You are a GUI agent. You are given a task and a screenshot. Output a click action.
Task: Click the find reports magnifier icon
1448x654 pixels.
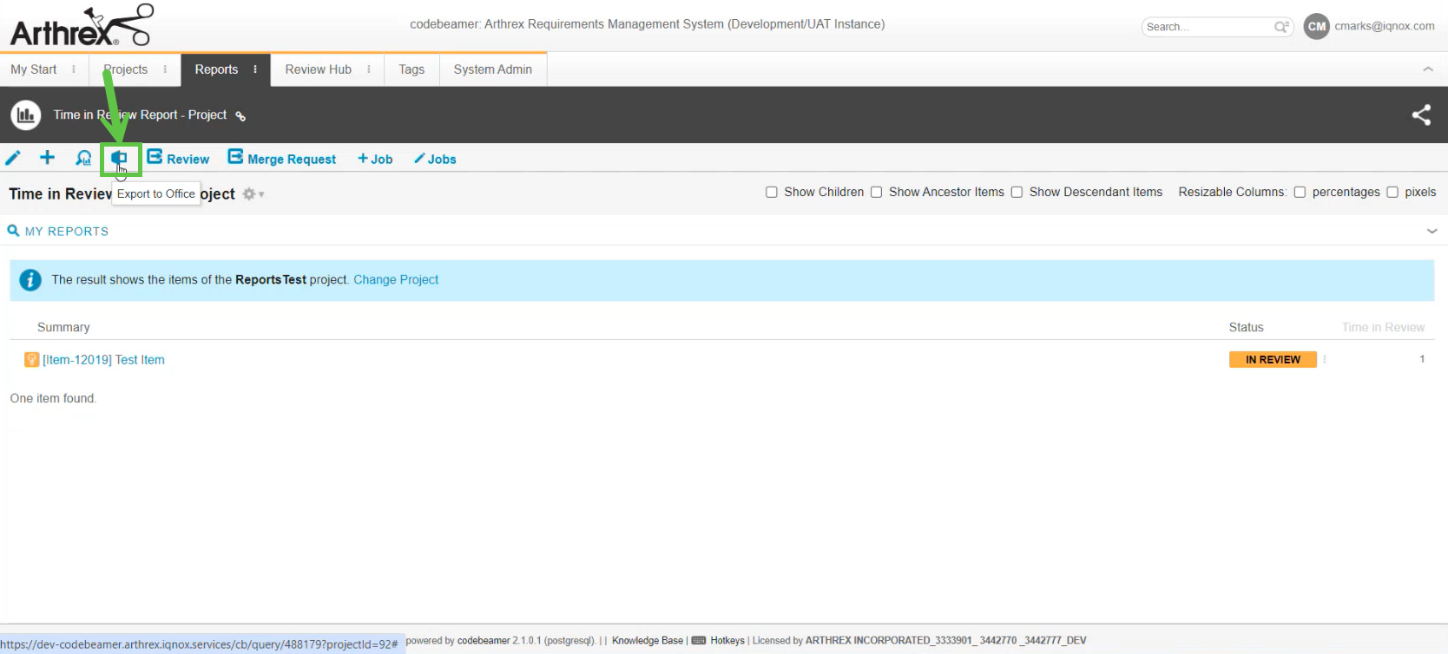point(83,158)
